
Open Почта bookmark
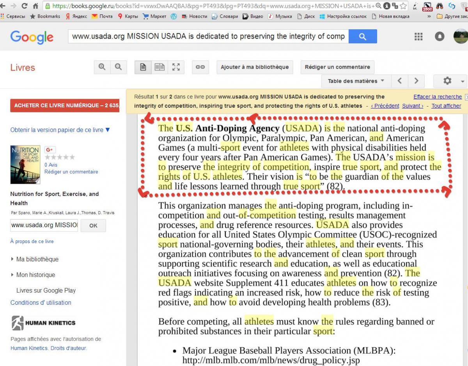click(x=102, y=16)
